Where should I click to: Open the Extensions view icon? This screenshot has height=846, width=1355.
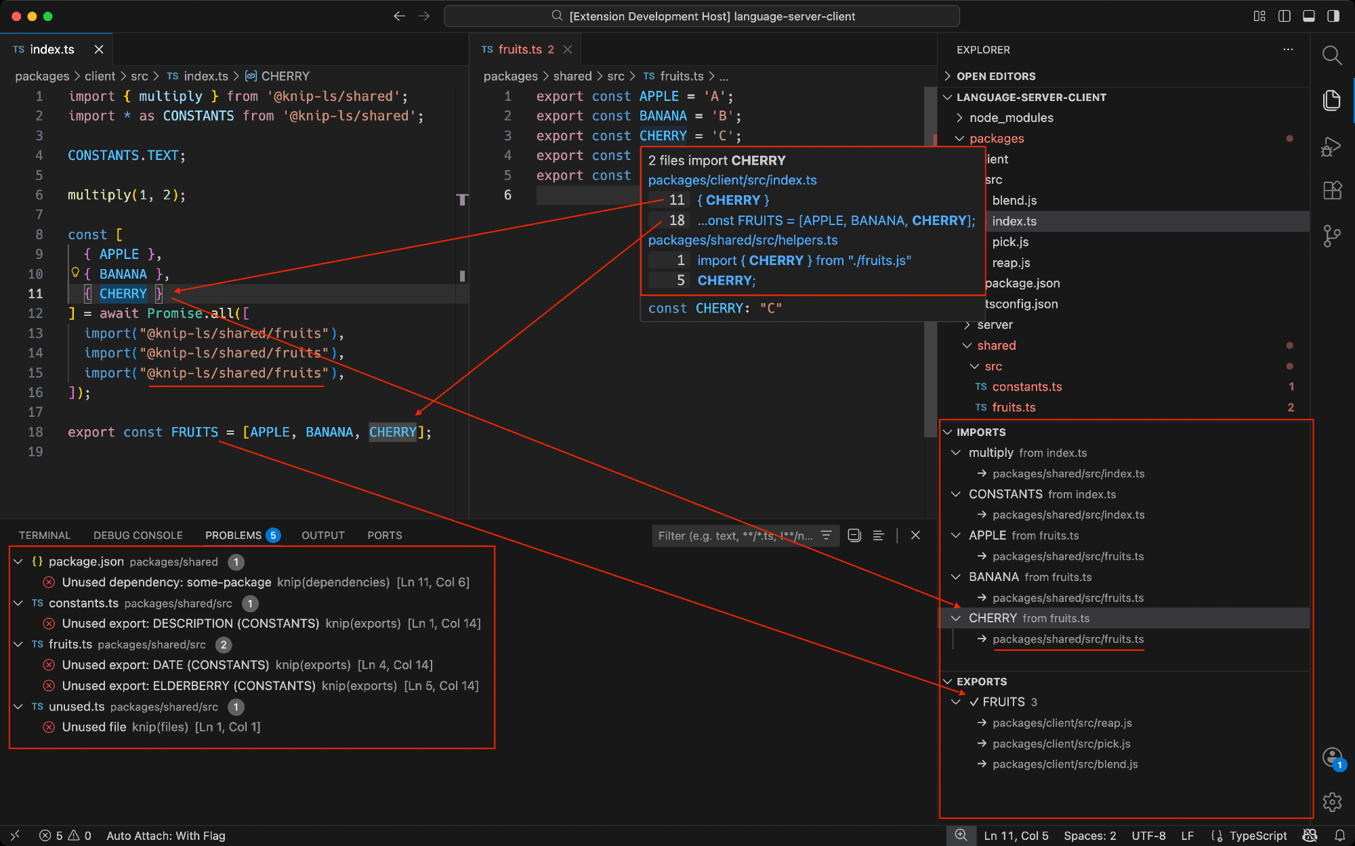tap(1331, 190)
